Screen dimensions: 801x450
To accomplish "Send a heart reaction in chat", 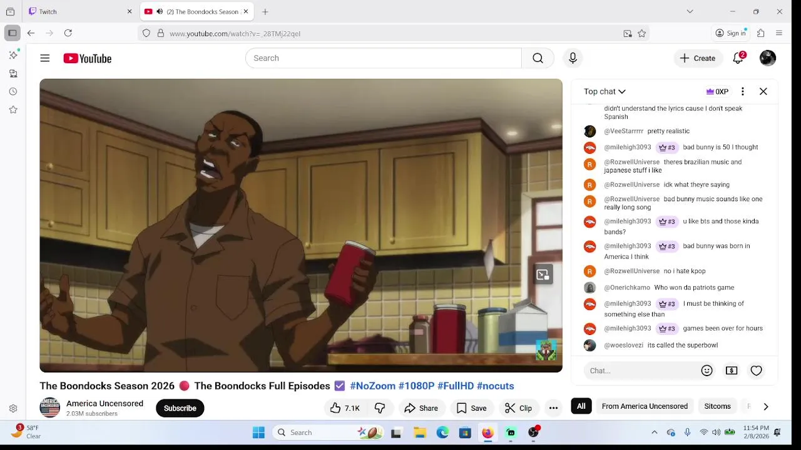I will coord(757,371).
